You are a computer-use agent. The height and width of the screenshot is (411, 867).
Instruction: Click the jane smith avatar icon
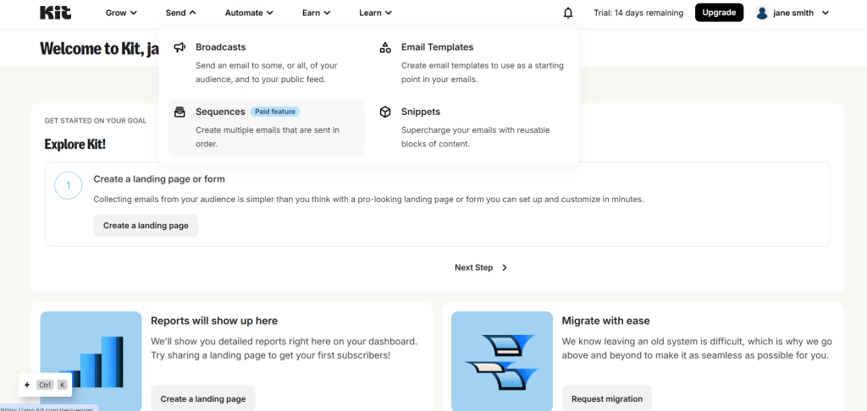click(762, 13)
